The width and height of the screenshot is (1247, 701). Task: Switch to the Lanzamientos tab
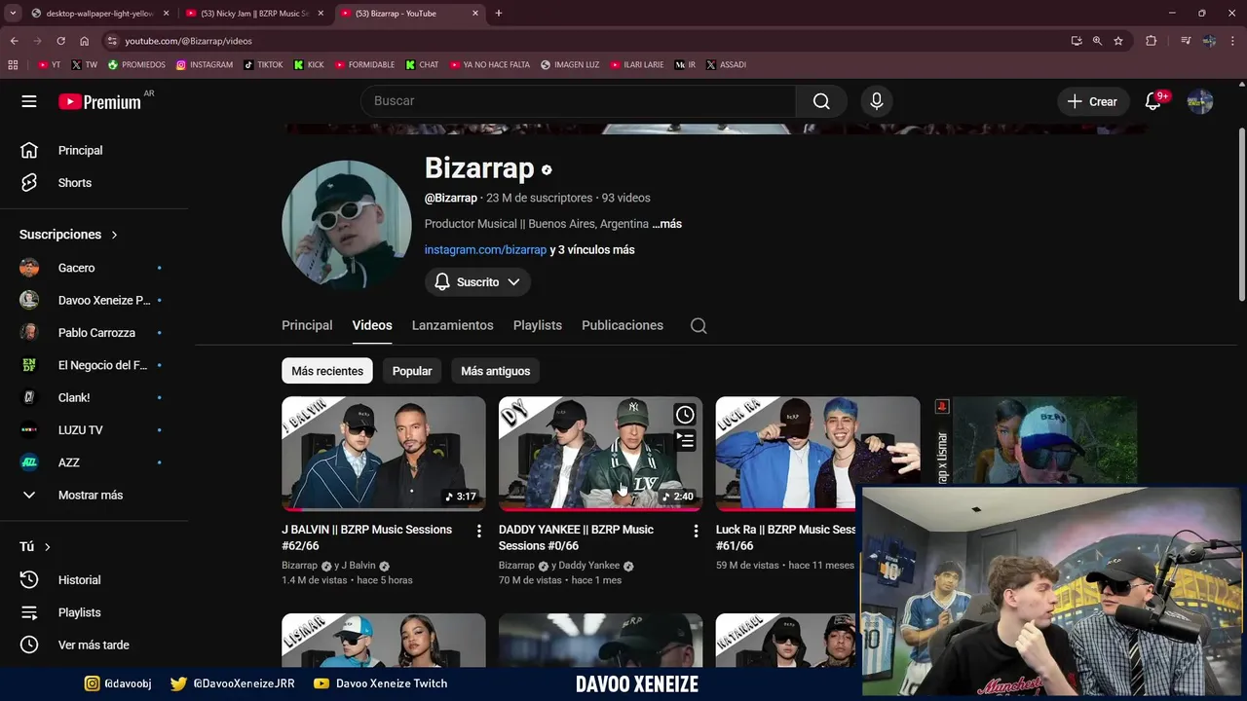[452, 325]
